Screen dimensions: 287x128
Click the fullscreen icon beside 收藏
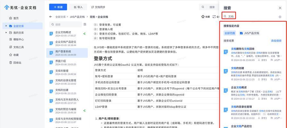click(214, 17)
